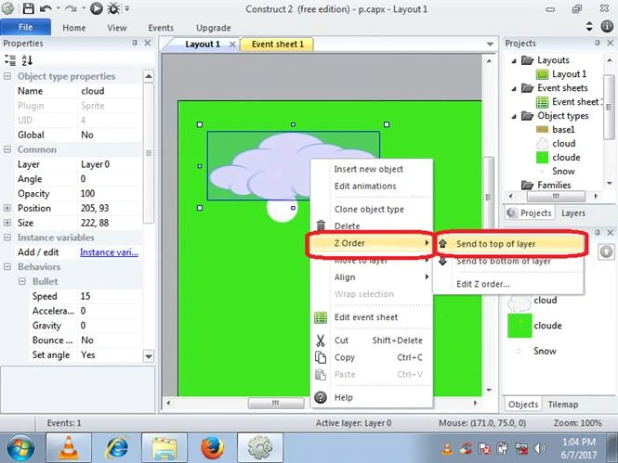Expand the Size property
Image resolution: width=618 pixels, height=463 pixels.
click(7, 223)
